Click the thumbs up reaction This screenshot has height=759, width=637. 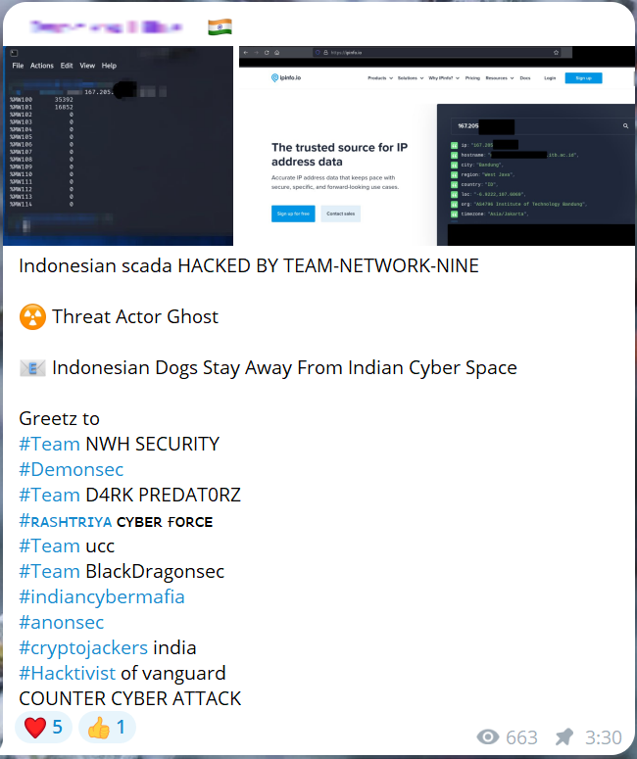pyautogui.click(x=107, y=727)
